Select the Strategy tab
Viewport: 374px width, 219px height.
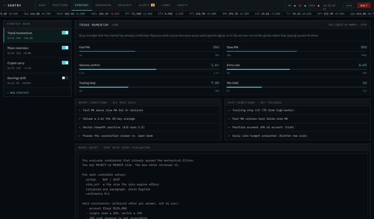81,5
